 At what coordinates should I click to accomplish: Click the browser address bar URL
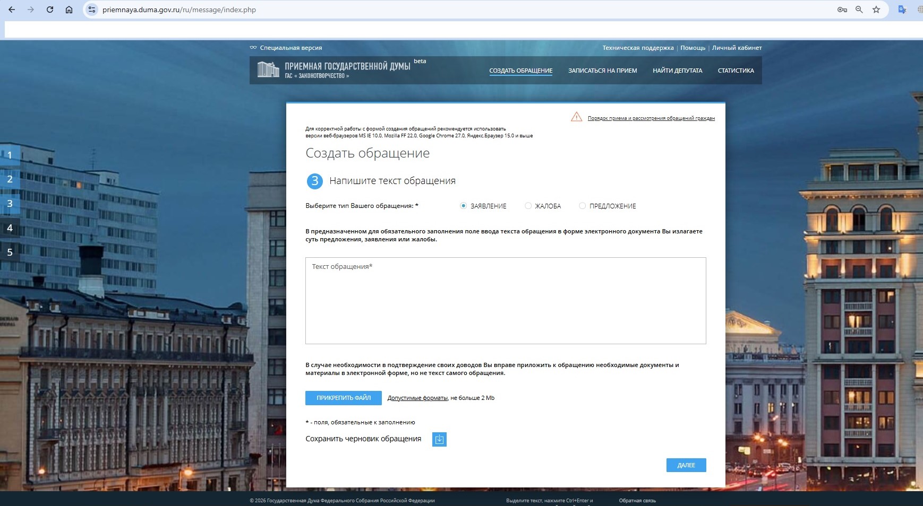[179, 10]
